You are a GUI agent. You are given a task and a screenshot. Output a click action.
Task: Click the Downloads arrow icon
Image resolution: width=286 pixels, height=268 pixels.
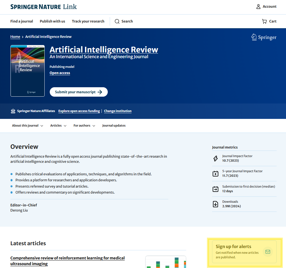[x=215, y=204]
